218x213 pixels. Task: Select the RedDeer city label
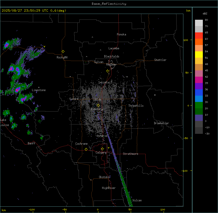coord(111,65)
